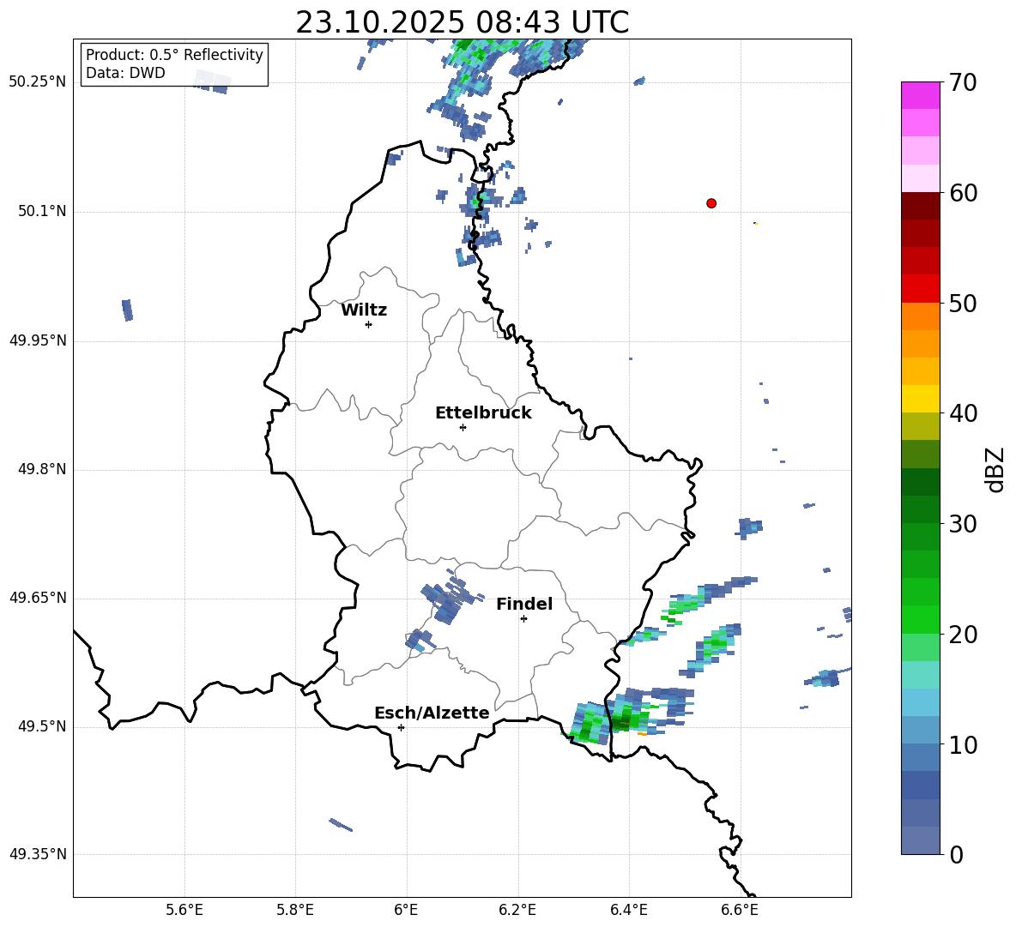Viewport: 1016px width, 927px height.
Task: Click the 50 value on colorbar
Action: [962, 303]
